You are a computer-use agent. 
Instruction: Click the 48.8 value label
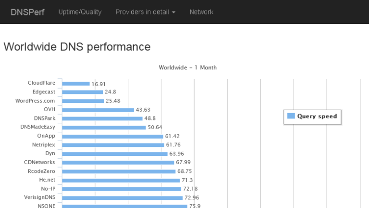click(x=150, y=118)
